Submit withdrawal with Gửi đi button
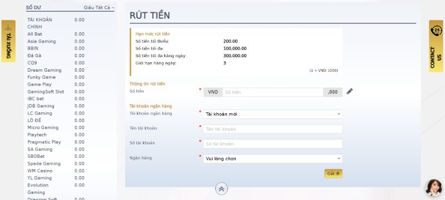Screen dimensions: 445x200 [x=333, y=173]
